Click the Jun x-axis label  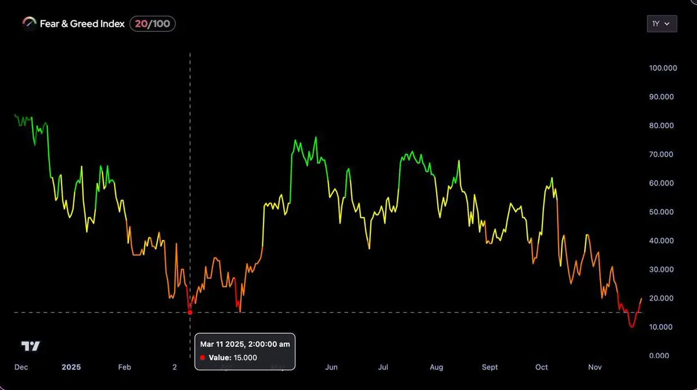coord(331,367)
